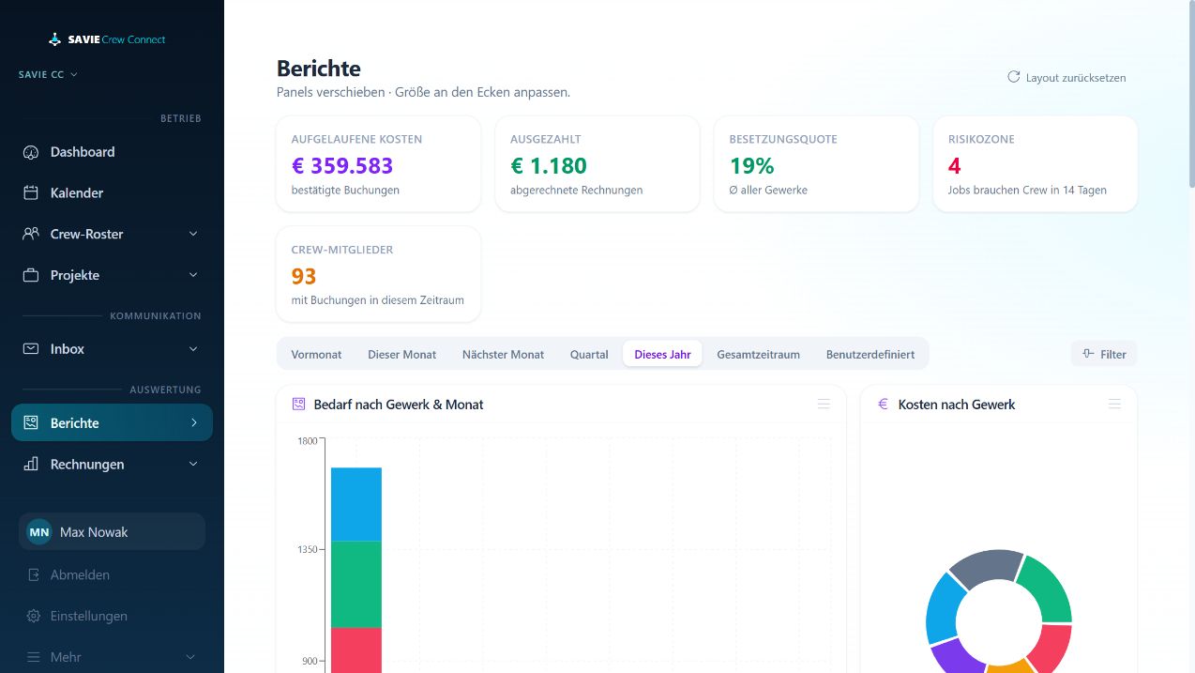Click the Dashboard gauge icon
The width and height of the screenshot is (1195, 673).
coord(31,152)
